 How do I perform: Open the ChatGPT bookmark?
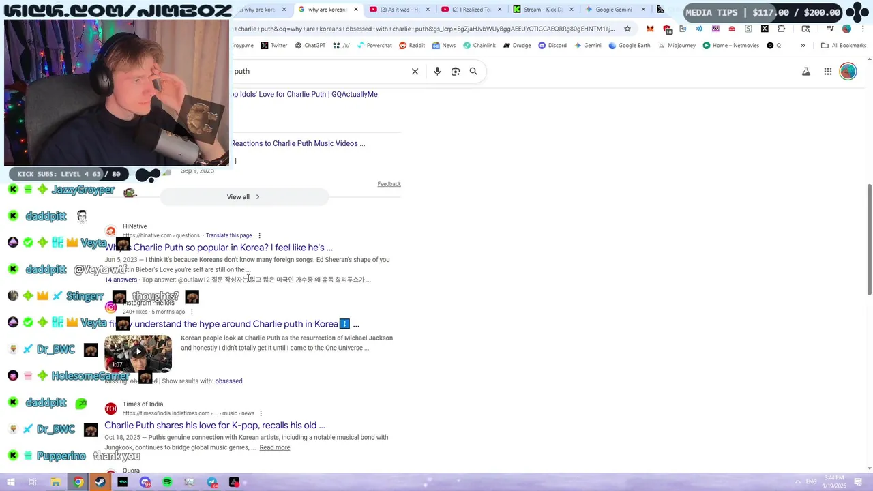pos(310,46)
